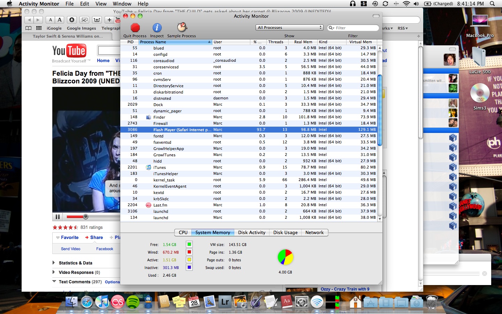Open Dictionary from the Dock

286,302
